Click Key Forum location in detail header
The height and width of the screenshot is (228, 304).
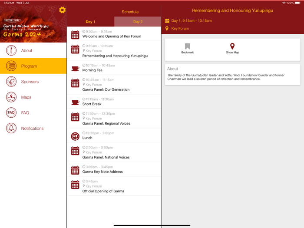180,29
